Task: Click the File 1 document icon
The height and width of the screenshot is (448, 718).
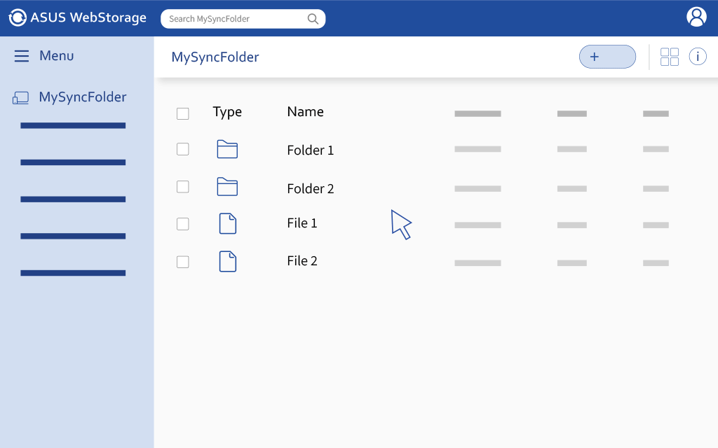Action: (228, 223)
